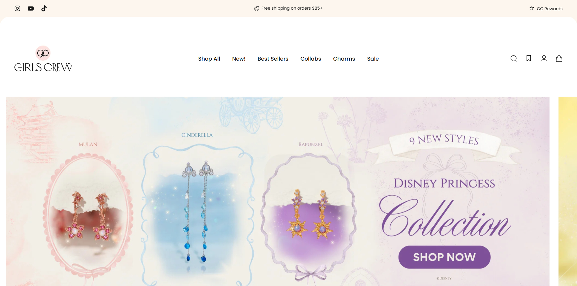Open the YouTube social icon
The width and height of the screenshot is (577, 286).
(31, 8)
